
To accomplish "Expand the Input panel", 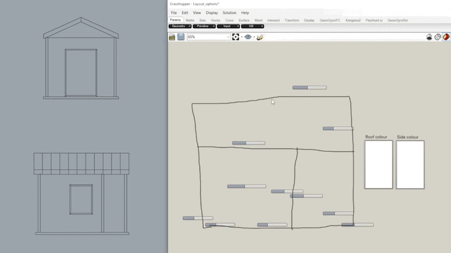I will [x=228, y=26].
